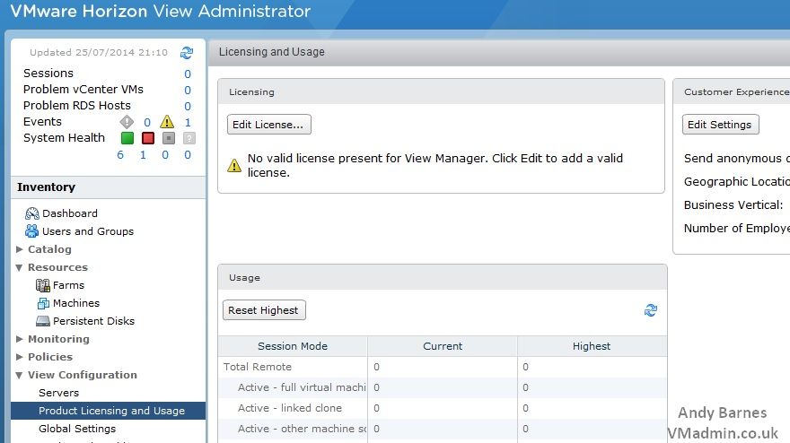Expand the Catalog section

tap(20, 249)
